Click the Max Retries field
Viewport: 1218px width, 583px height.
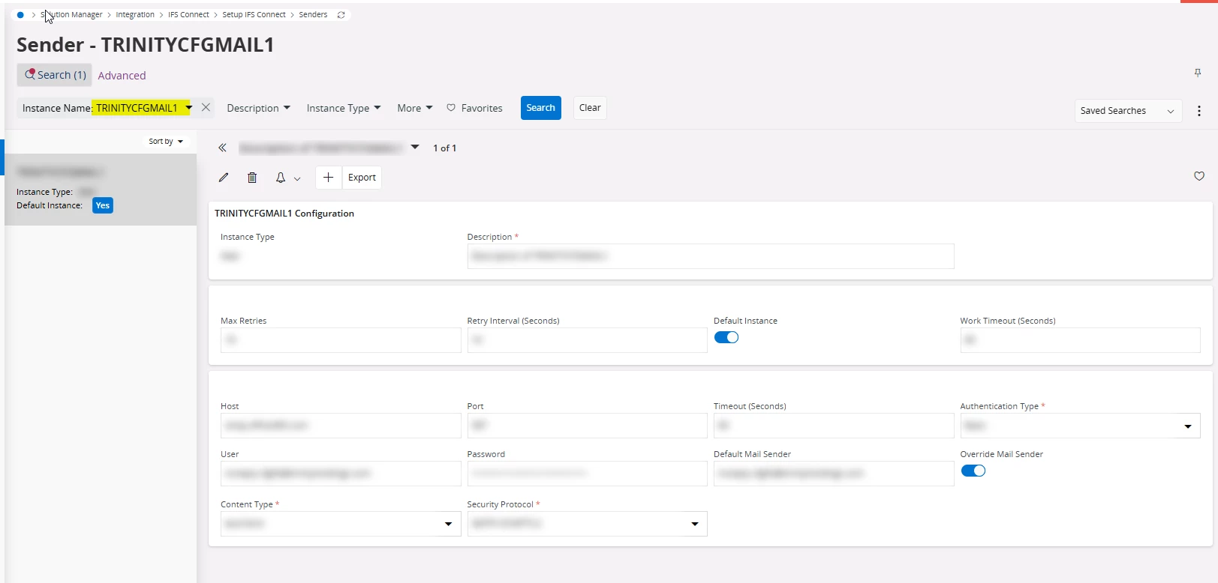pyautogui.click(x=341, y=340)
